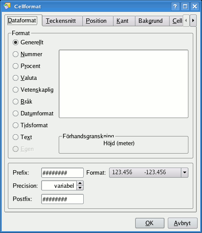This screenshot has height=233, width=202.
Task: Click the Höjd (meter) preview text
Action: pos(119,143)
